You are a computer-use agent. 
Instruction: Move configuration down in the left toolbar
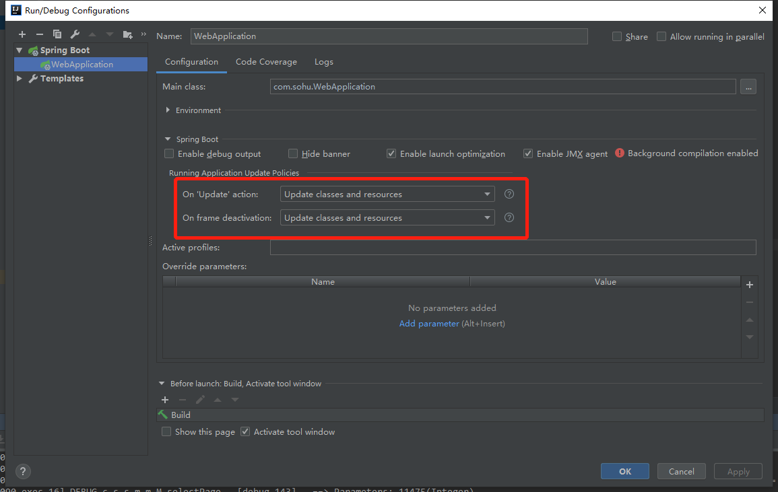[110, 34]
